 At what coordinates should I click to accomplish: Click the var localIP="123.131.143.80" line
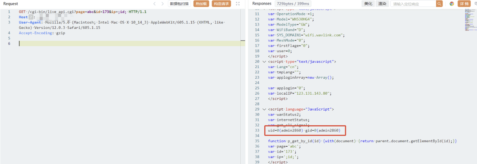pyautogui.click(x=300, y=93)
